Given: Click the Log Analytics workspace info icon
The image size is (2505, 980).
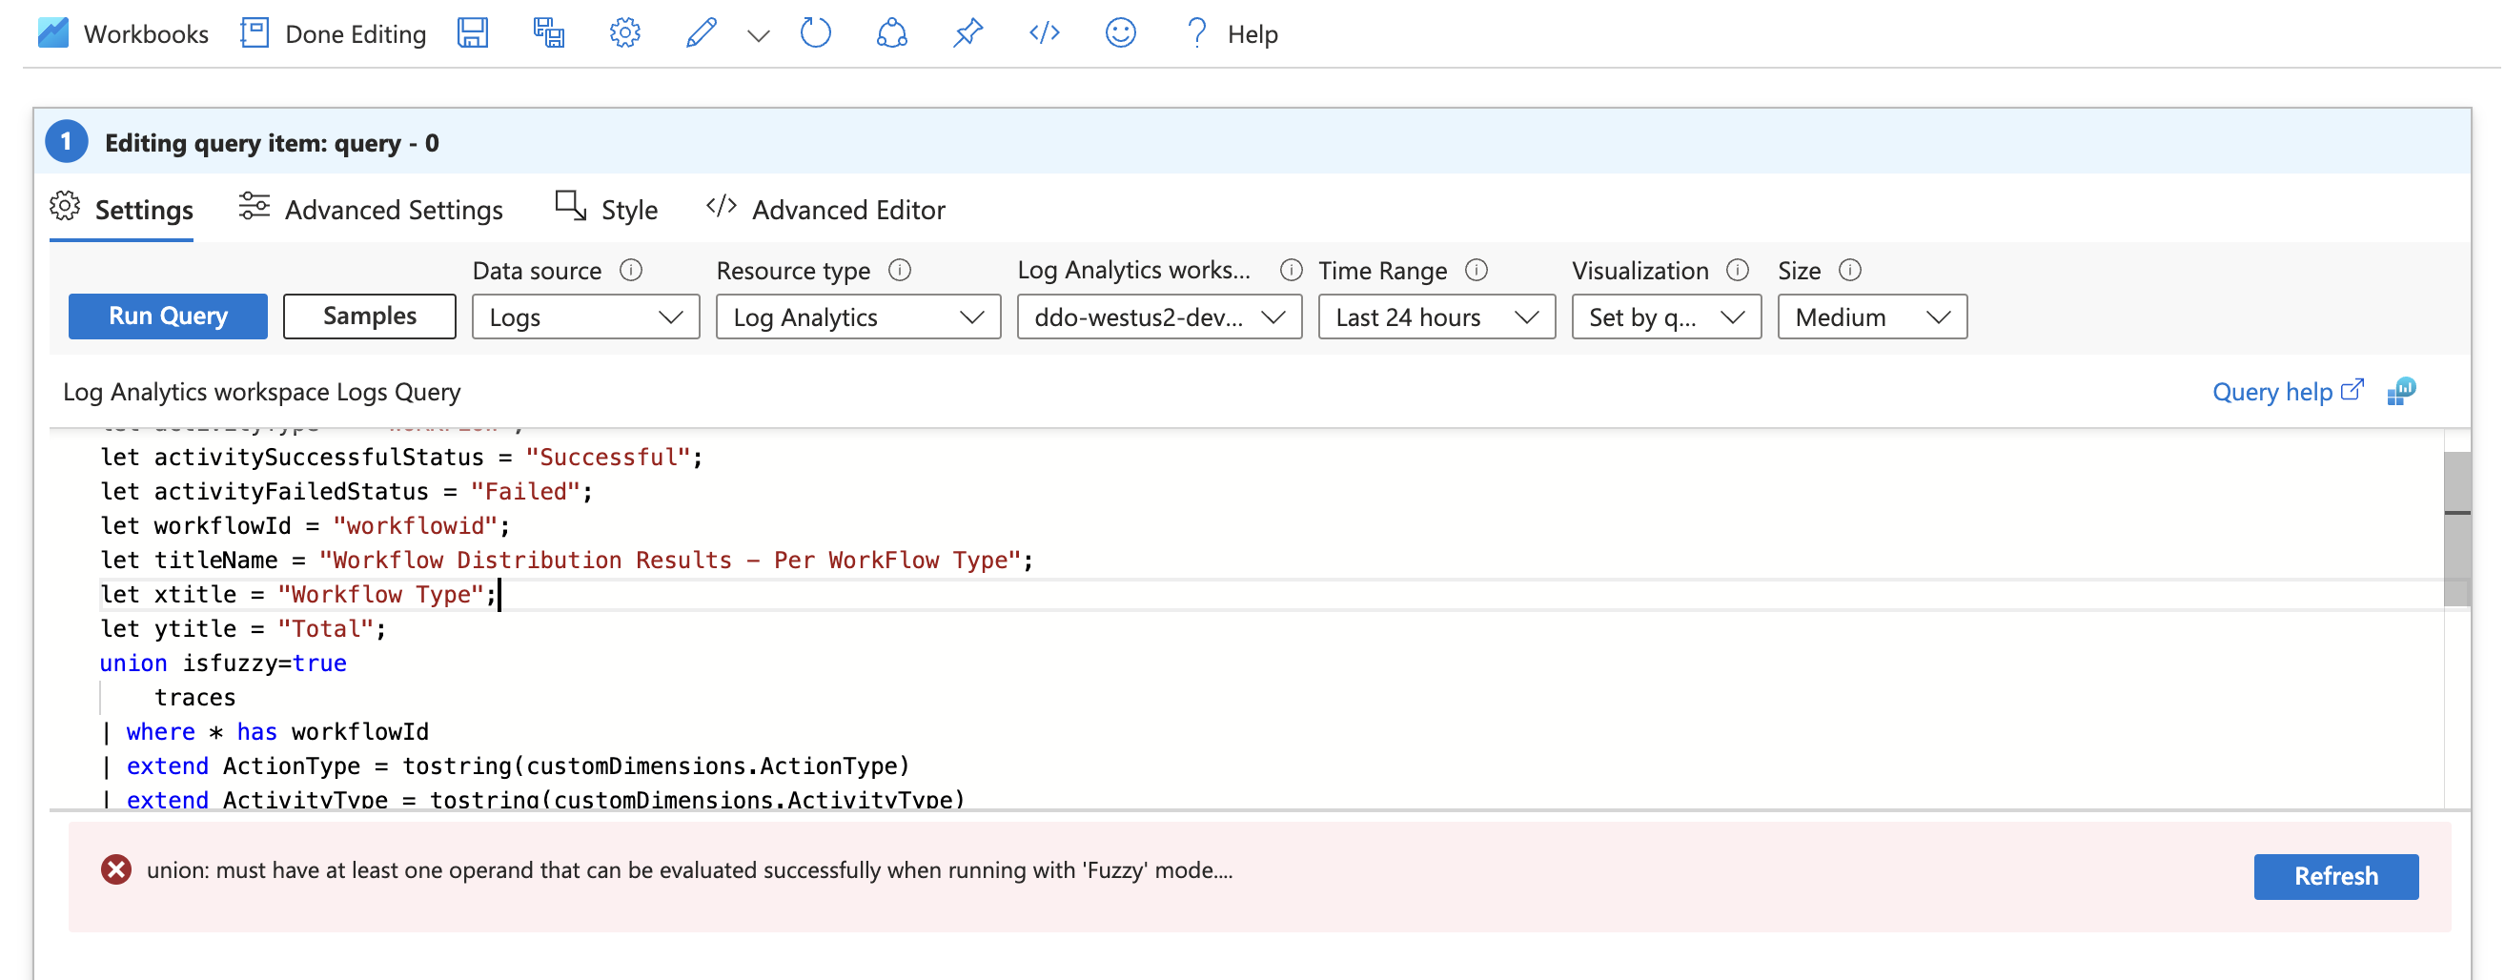Looking at the screenshot, I should click(1292, 271).
